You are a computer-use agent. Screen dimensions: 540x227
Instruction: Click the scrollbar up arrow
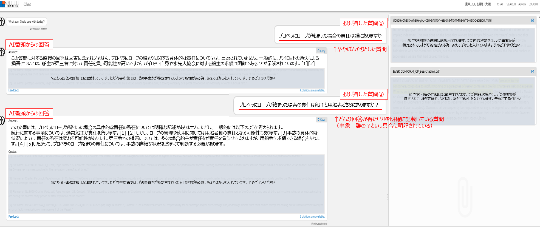[x=539, y=17]
